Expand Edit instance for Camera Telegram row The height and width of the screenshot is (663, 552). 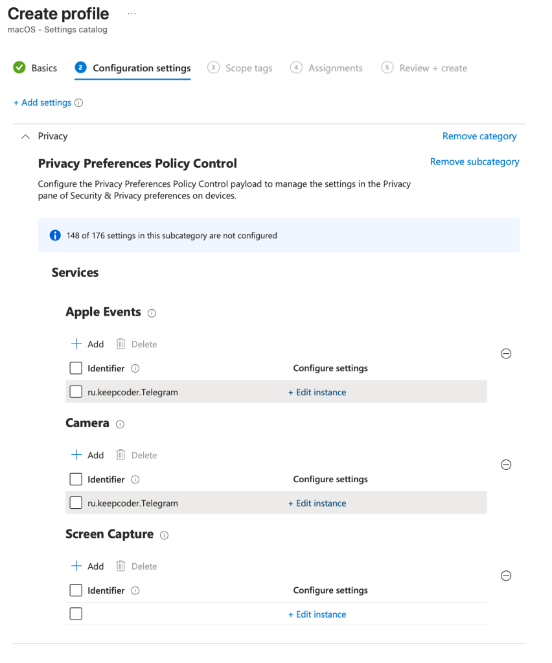[317, 504]
